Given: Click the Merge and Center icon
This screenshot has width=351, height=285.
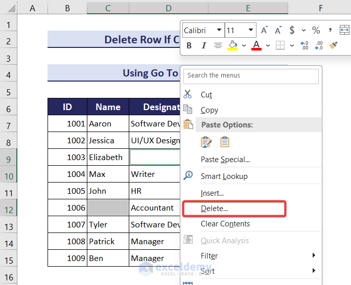Looking at the screenshot, I should click(x=344, y=31).
